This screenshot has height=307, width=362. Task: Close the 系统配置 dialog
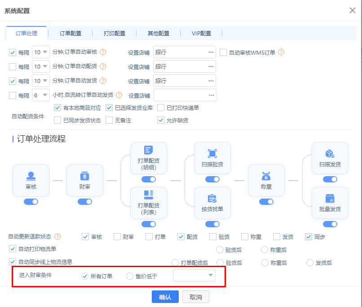pos(352,10)
